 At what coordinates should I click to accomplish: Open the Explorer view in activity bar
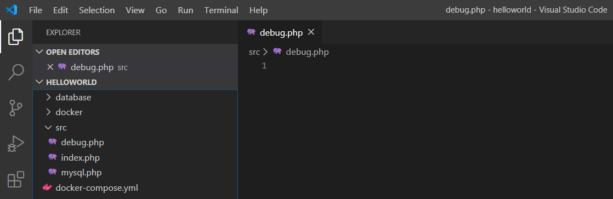pos(16,37)
